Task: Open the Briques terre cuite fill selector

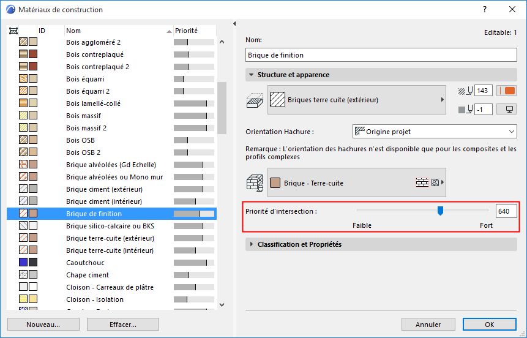Action: click(x=356, y=100)
